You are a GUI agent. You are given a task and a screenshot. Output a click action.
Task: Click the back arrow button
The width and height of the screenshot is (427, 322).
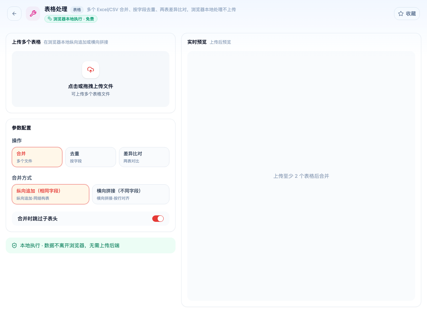14,14
